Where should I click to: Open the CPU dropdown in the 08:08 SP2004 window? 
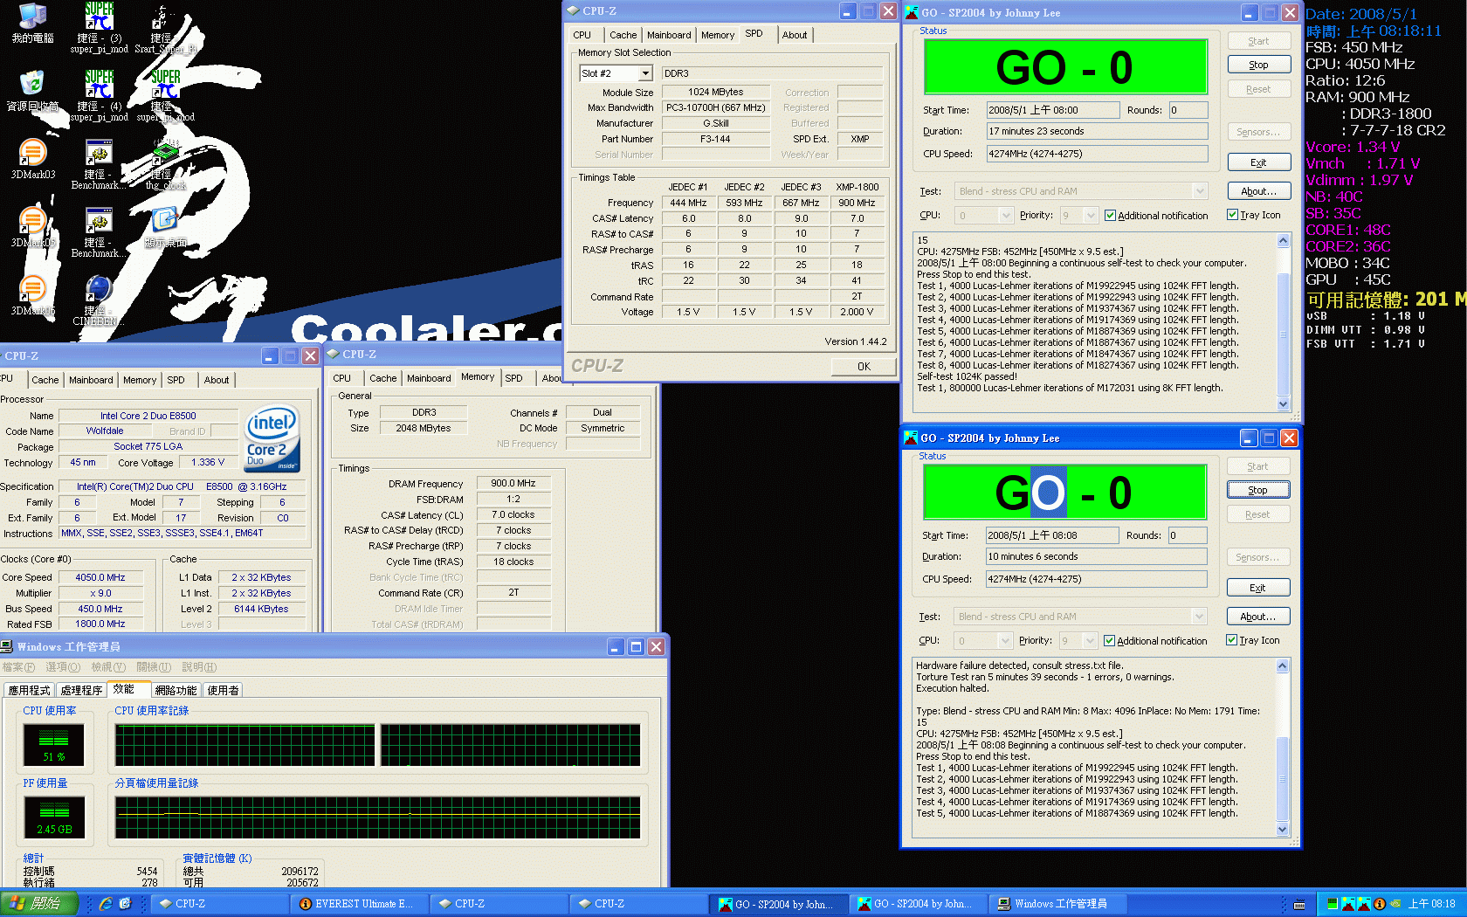[x=1005, y=641]
